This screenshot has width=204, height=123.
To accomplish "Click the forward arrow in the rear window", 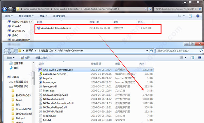I will pos(11,9).
